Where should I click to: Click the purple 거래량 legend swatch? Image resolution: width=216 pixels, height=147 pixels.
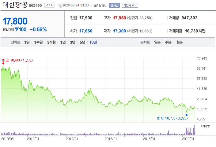(x=201, y=126)
